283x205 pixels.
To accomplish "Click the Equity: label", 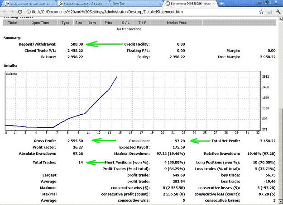I will [143, 57].
